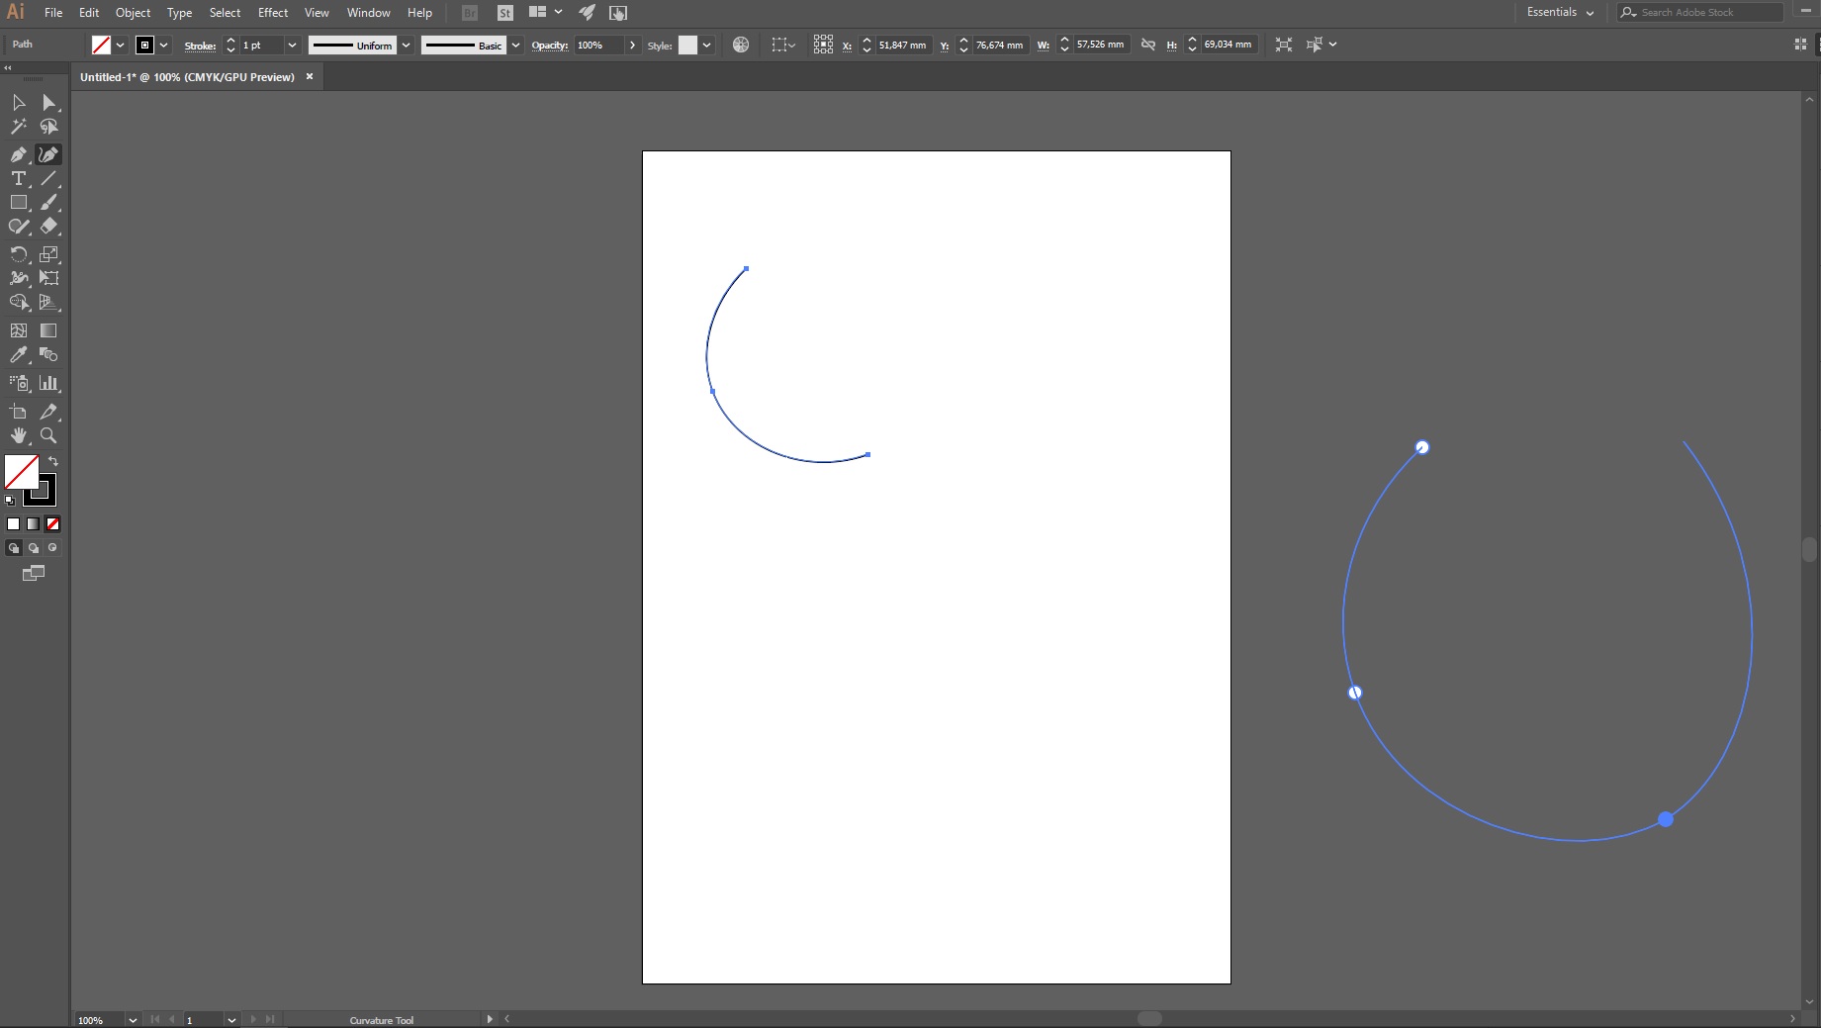The width and height of the screenshot is (1821, 1028).
Task: Activate the Type tool
Action: point(18,178)
